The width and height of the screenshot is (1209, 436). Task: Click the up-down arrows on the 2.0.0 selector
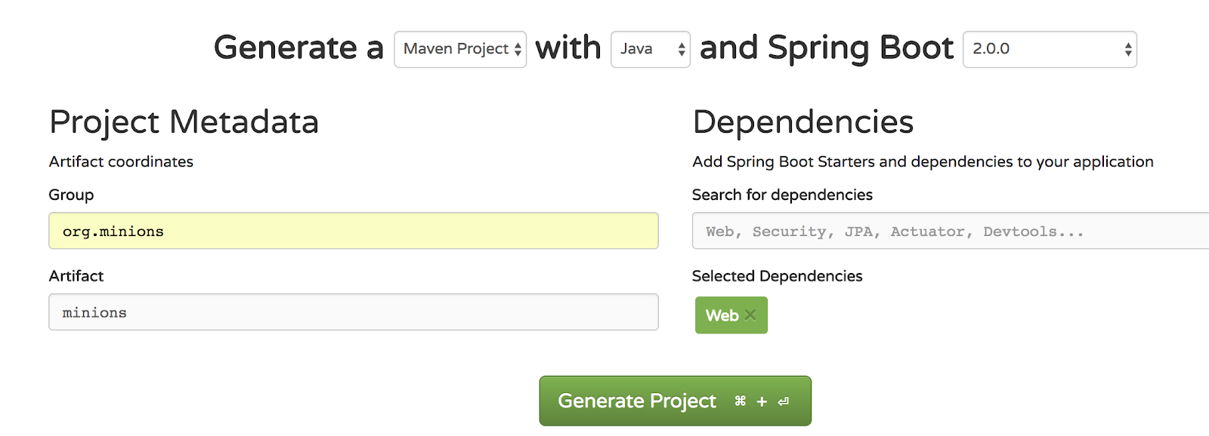pyautogui.click(x=1127, y=49)
